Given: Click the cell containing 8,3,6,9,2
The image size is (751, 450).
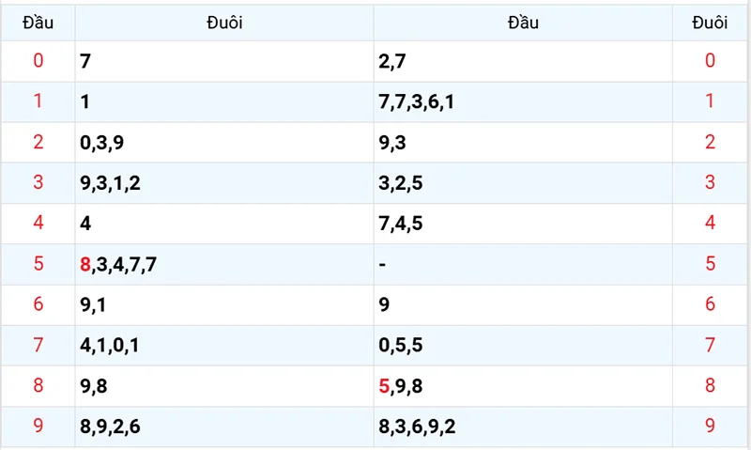Looking at the screenshot, I should click(x=417, y=427).
